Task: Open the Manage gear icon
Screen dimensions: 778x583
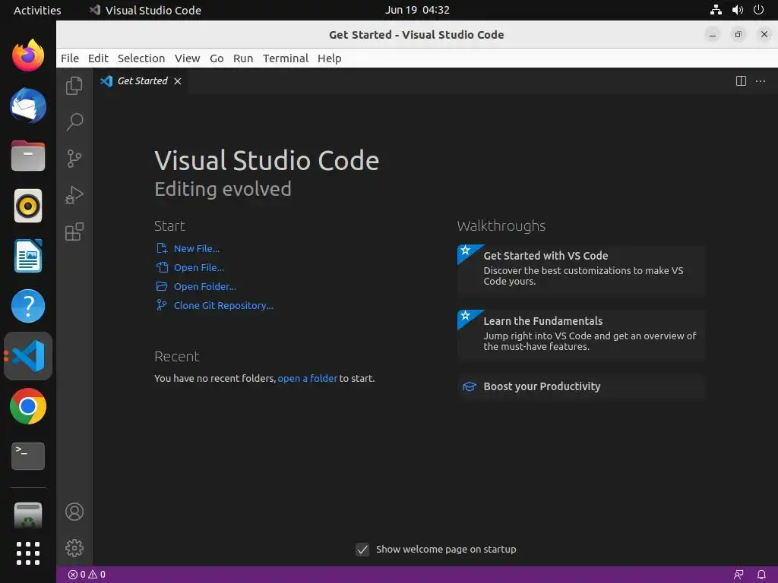Action: [x=74, y=548]
